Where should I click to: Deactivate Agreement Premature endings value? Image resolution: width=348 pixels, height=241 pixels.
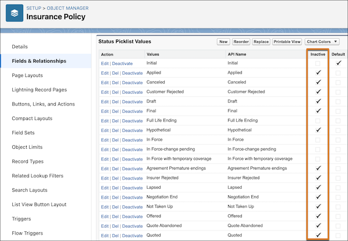tap(132, 169)
